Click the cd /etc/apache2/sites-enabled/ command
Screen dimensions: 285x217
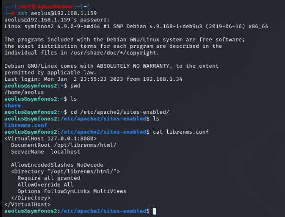[120, 112]
